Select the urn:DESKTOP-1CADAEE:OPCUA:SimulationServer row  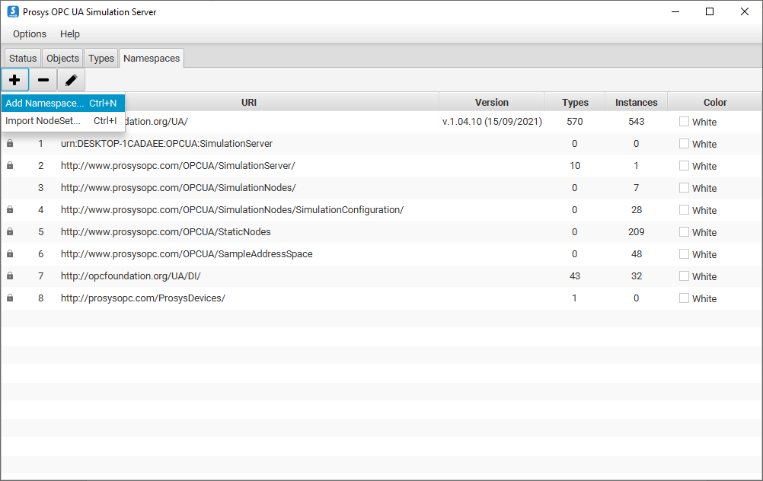tap(167, 144)
